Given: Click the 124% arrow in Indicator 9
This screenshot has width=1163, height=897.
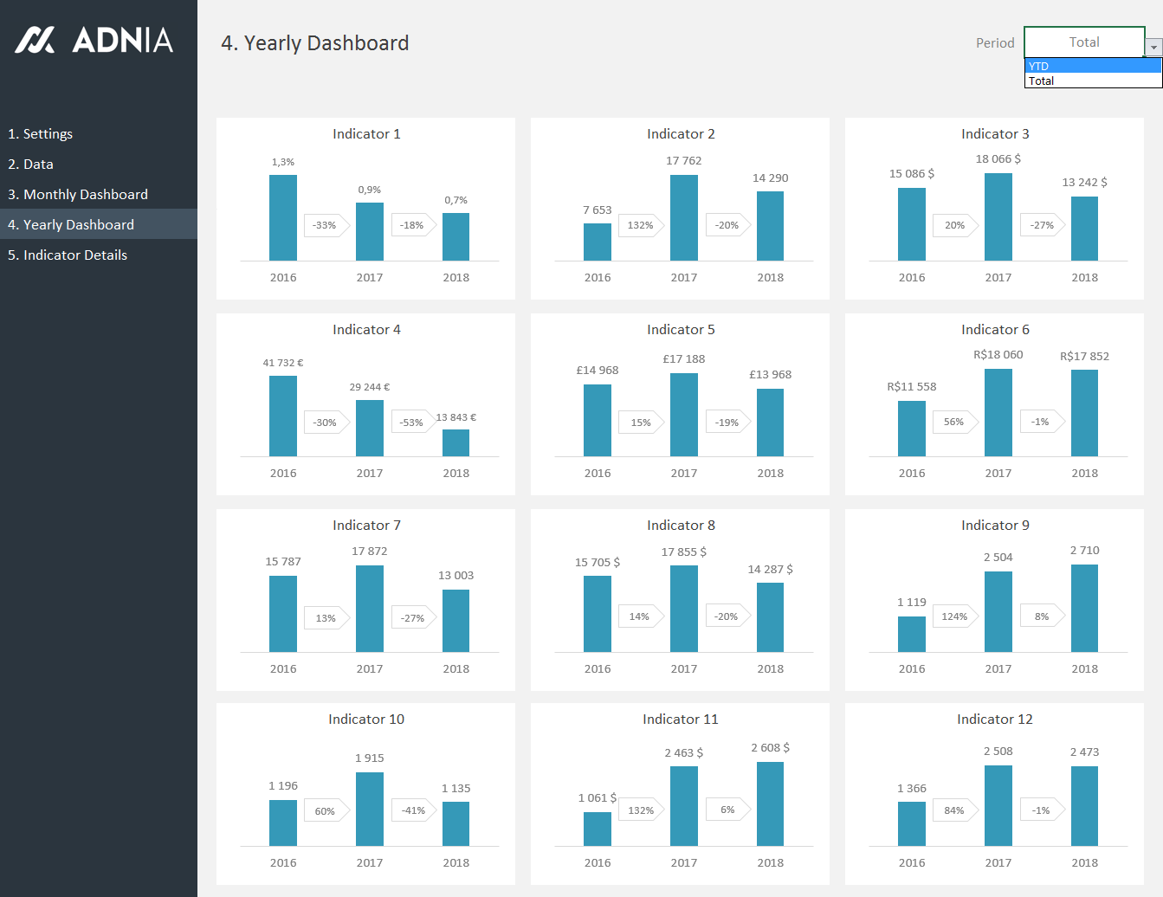Looking at the screenshot, I should tap(954, 616).
